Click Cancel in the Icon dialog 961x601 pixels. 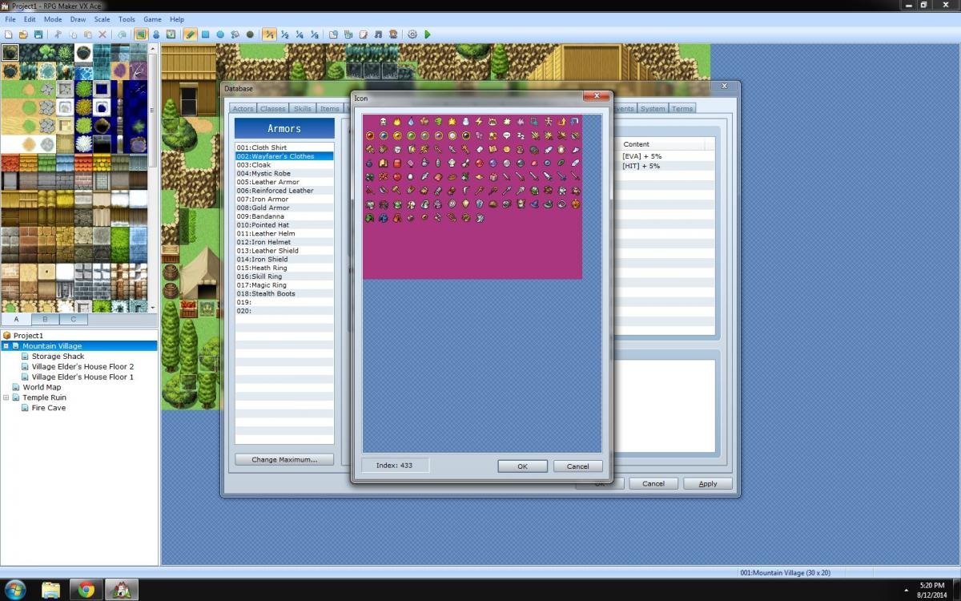[x=578, y=466]
